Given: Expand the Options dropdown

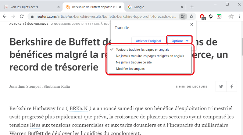Looking at the screenshot, I should point(180,41).
